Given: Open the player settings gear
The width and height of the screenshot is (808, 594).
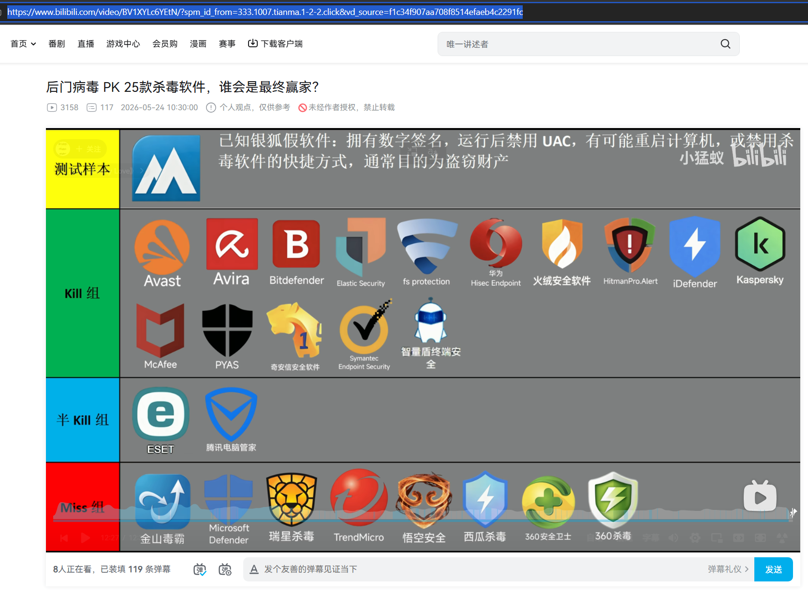Looking at the screenshot, I should (695, 537).
